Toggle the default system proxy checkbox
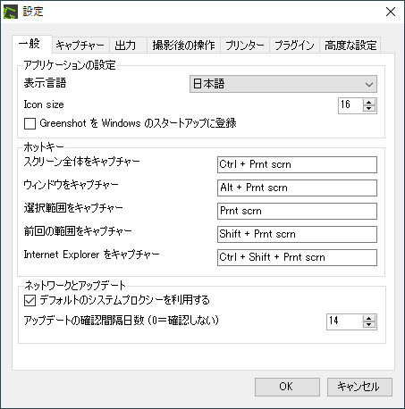Viewport: 405px width, 409px height. tap(30, 300)
